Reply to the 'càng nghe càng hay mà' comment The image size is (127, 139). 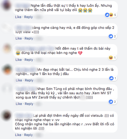point(29,38)
